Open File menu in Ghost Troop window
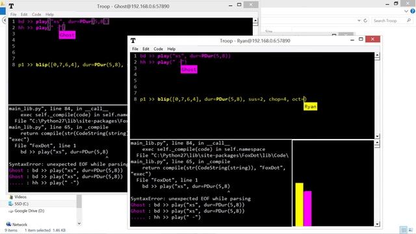This screenshot has width=416, height=234. coord(13,14)
